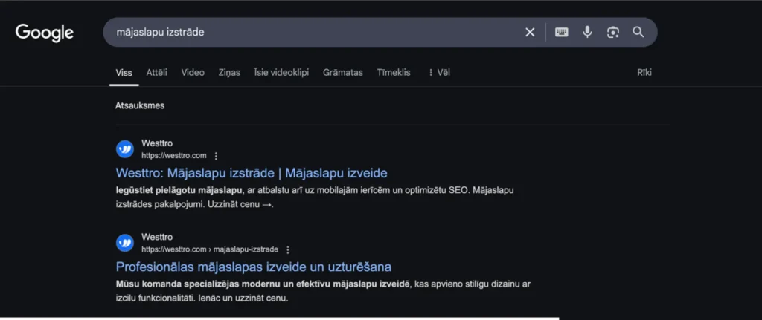762x320 pixels.
Task: Click into the search field containing "mājaslapu izstrāde"
Action: (x=311, y=33)
